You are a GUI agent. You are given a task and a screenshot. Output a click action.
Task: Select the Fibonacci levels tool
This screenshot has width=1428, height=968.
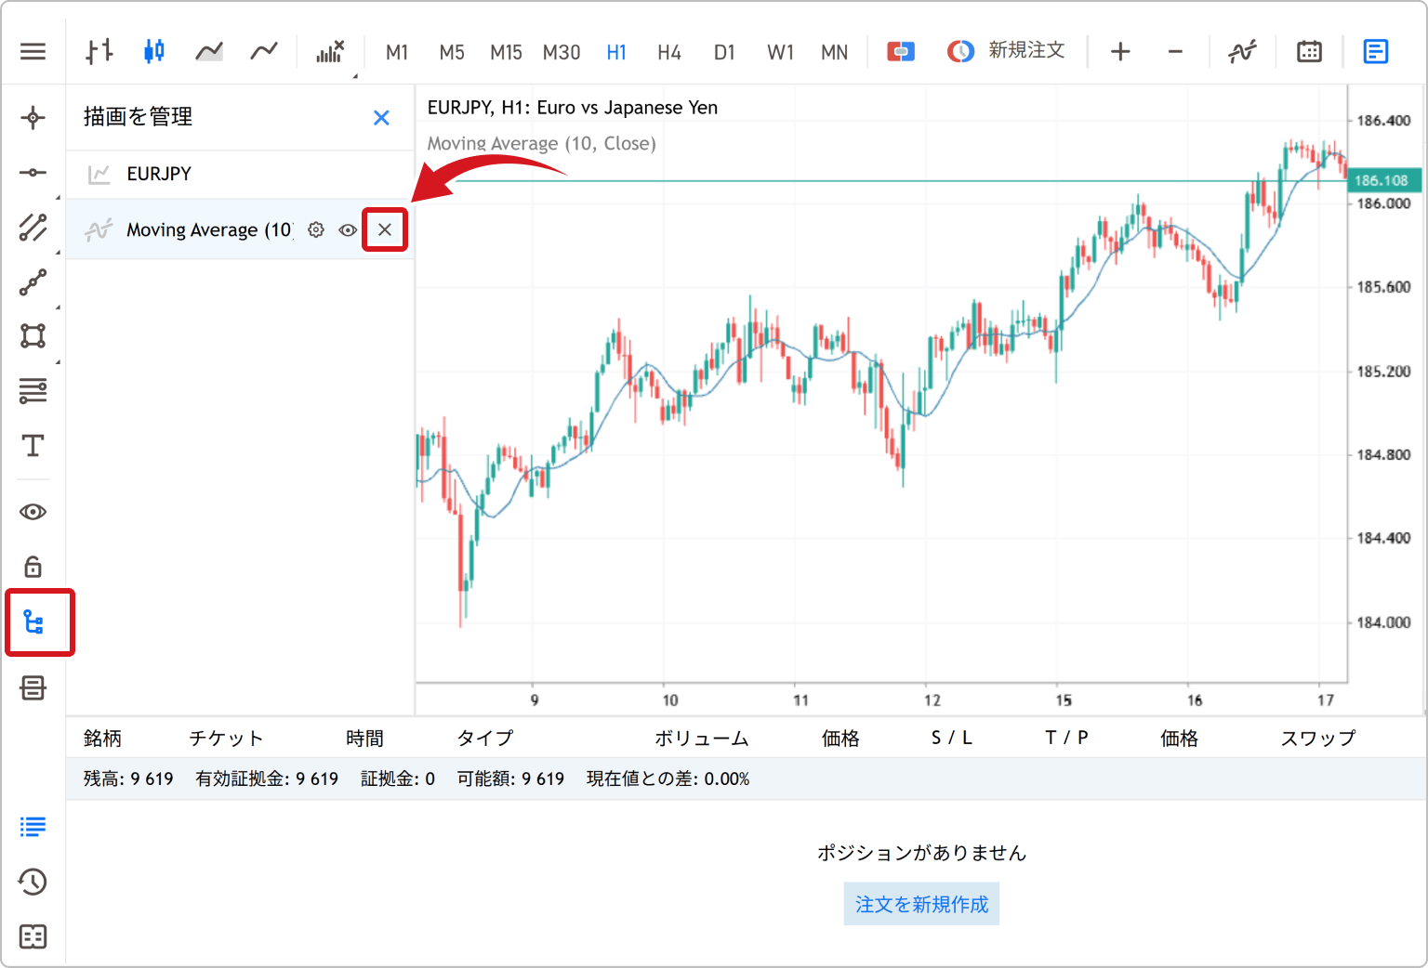tap(33, 391)
